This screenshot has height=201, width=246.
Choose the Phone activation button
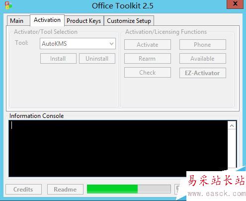203,45
